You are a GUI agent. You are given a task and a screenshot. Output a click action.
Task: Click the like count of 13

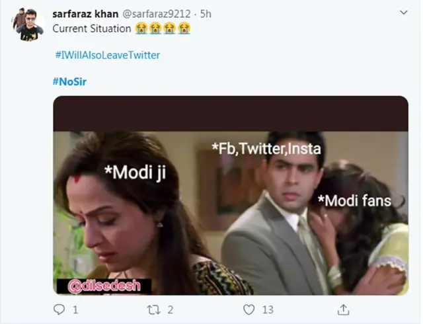[268, 309]
